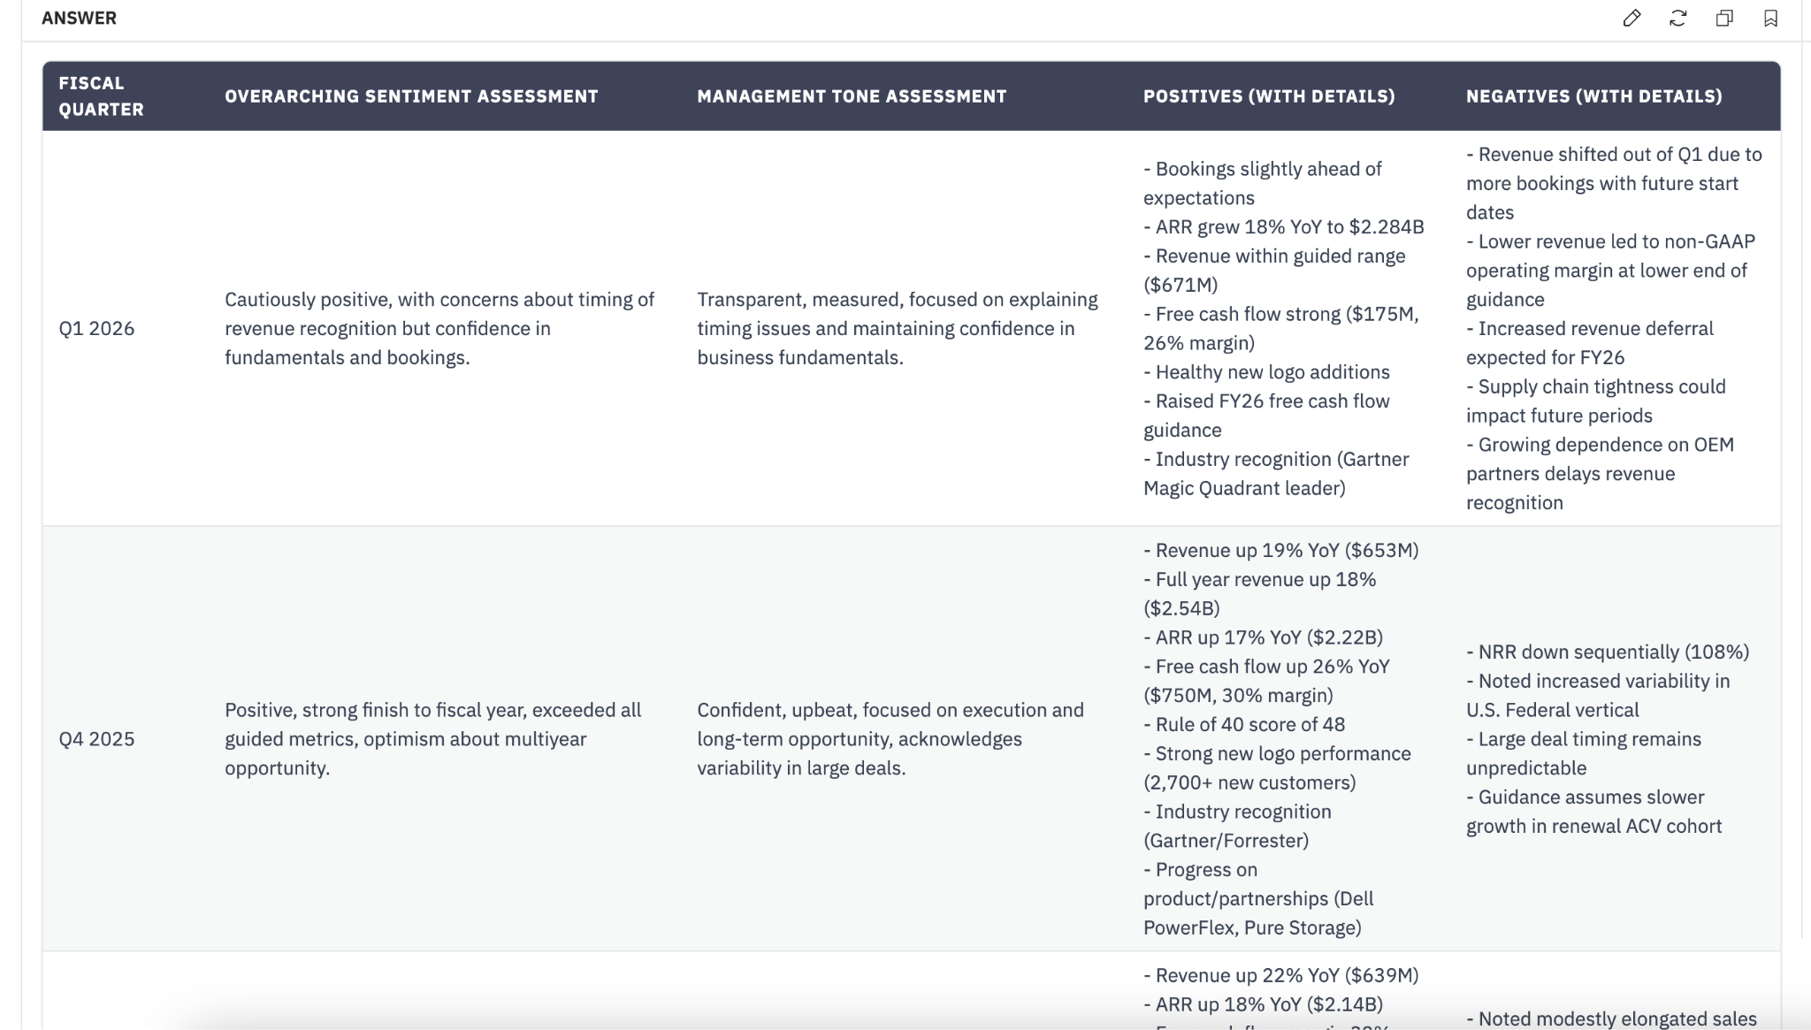This screenshot has height=1030, width=1811.
Task: Select the Q1 2026 quarter cell
Action: click(96, 329)
